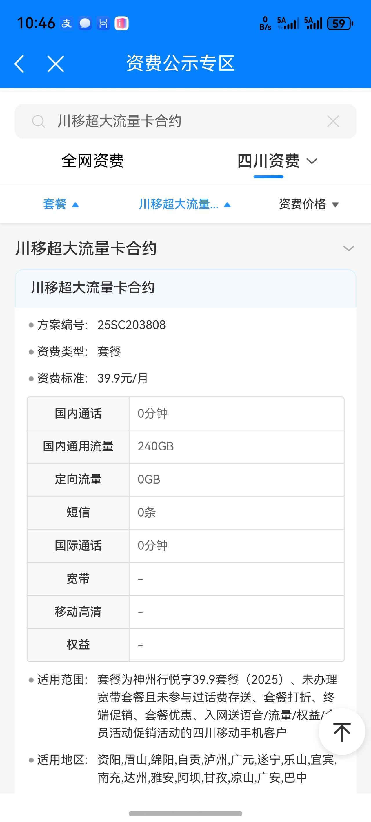Clear the search field text
Viewport: 371px width, 822px height.
333,121
